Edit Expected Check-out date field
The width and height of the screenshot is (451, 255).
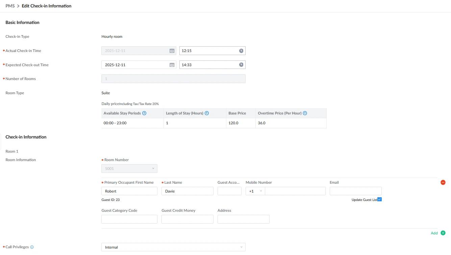tap(139, 65)
